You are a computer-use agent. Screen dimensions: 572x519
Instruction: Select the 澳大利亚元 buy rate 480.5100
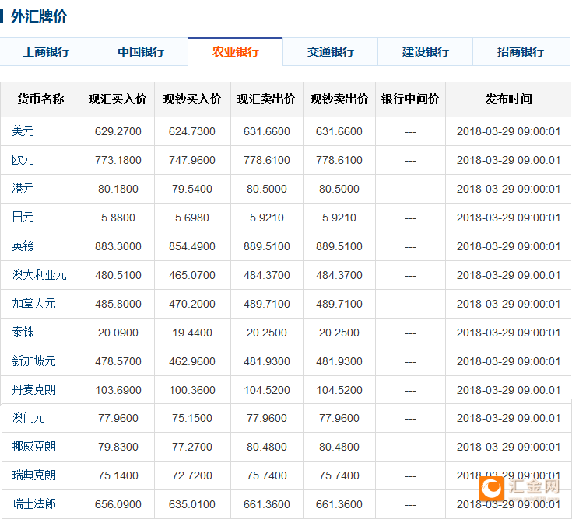pyautogui.click(x=118, y=275)
